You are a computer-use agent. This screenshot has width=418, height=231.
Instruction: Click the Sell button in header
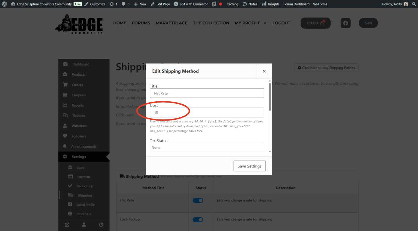pyautogui.click(x=368, y=23)
